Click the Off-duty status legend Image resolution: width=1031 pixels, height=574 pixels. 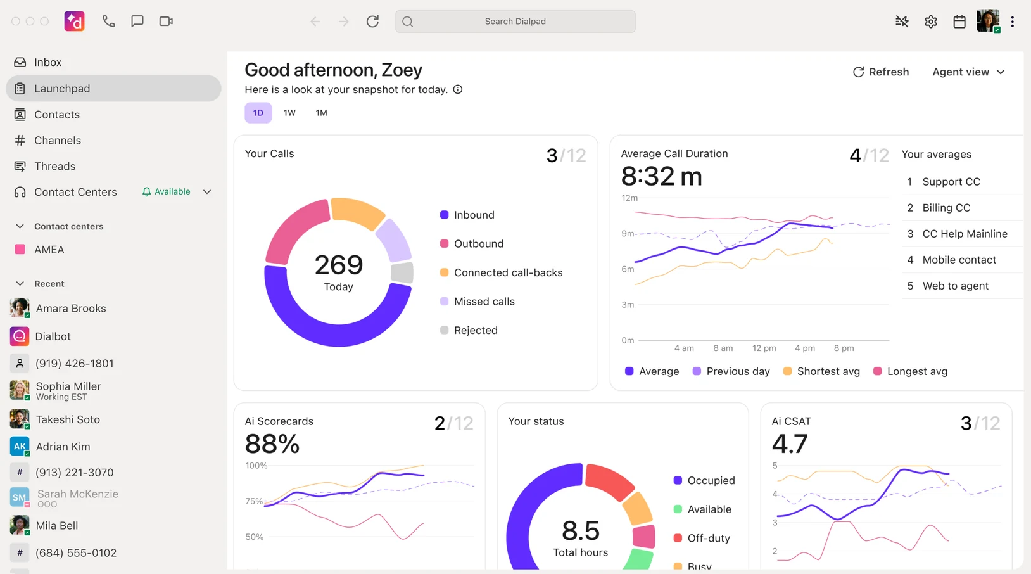pyautogui.click(x=702, y=539)
